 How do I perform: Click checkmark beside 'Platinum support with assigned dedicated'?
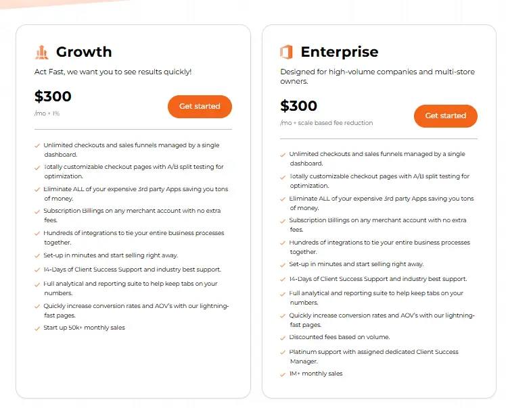coord(283,353)
